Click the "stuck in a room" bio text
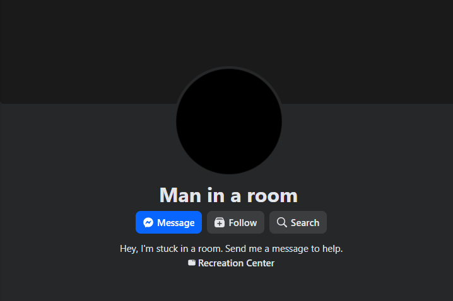This screenshot has height=301, width=453. tap(189, 249)
